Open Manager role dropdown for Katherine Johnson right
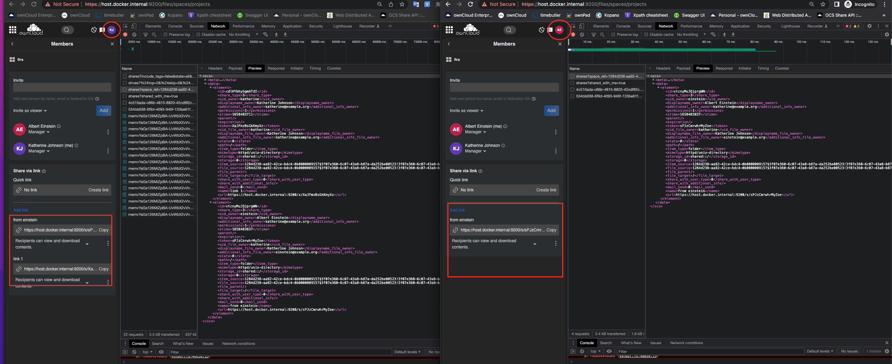The width and height of the screenshot is (892, 364). [476, 151]
